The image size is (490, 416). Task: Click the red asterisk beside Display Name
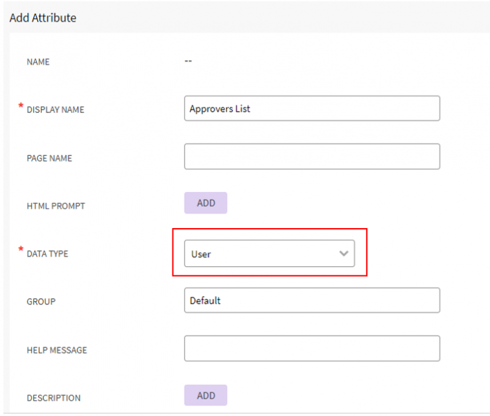(x=20, y=105)
